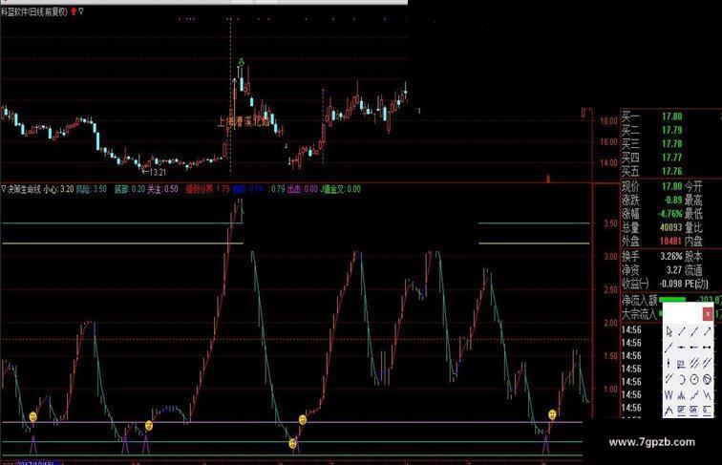Select the arrow line drawing tool

708,331
